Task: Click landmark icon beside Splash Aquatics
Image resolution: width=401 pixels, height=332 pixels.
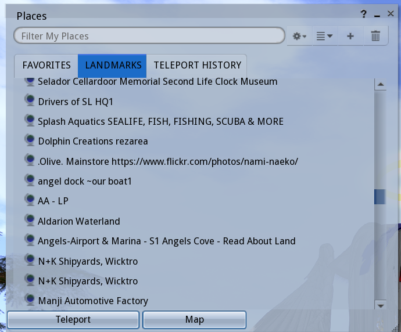Action: (x=30, y=120)
